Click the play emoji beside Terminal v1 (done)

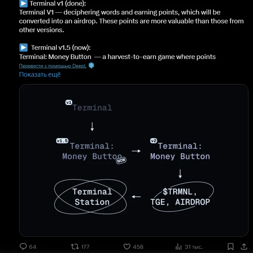pyautogui.click(x=23, y=4)
